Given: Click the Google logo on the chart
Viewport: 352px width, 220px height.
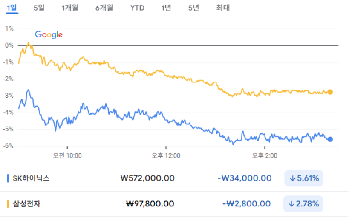Looking at the screenshot, I should coord(49,35).
